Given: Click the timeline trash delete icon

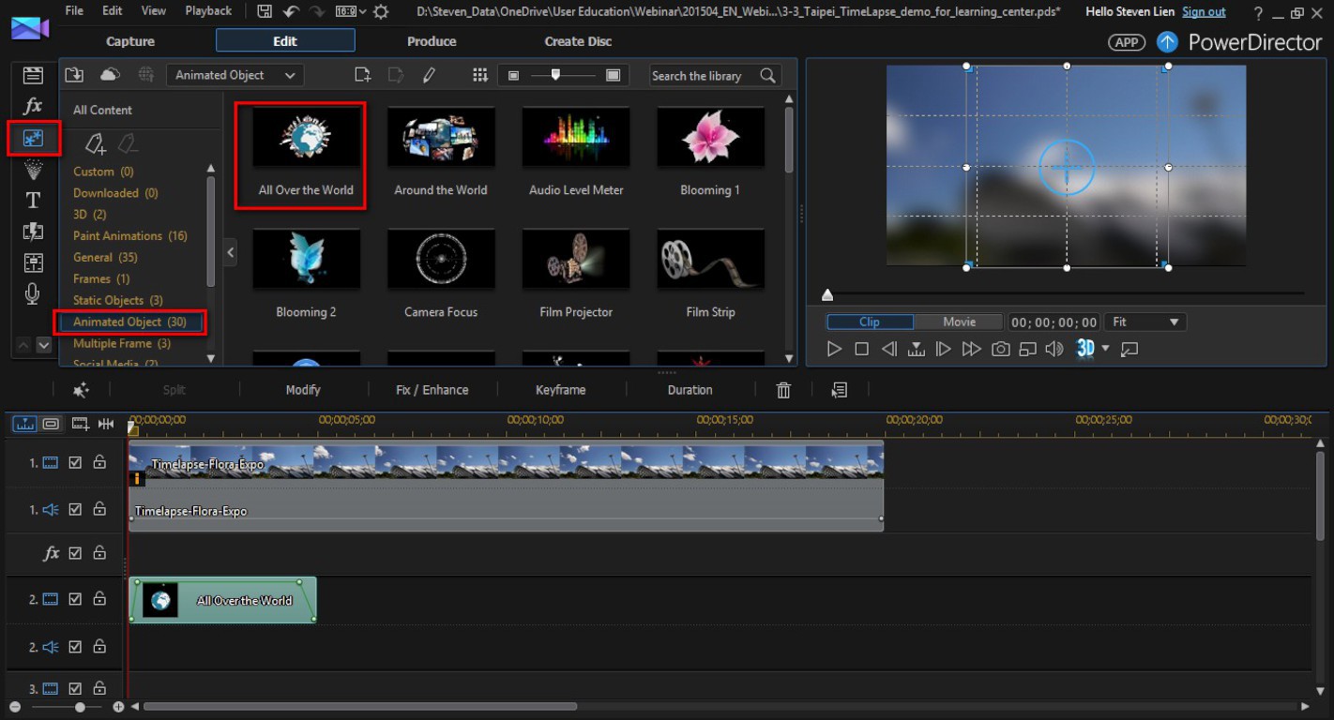Looking at the screenshot, I should point(784,390).
